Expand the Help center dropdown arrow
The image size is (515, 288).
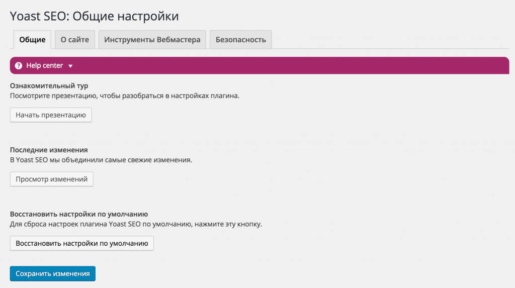coord(70,66)
